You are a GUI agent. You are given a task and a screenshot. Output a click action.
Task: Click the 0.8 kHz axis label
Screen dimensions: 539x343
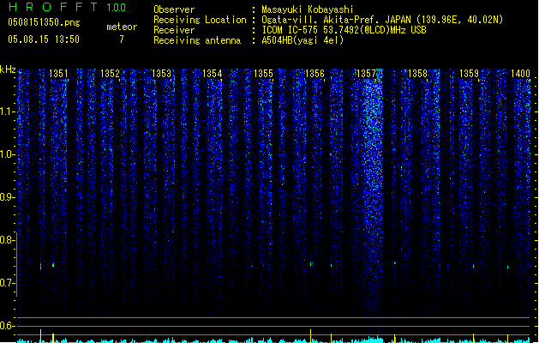[7, 240]
